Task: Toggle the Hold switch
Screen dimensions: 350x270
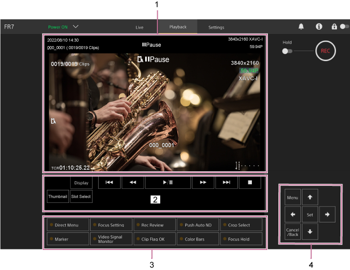Action: 287,51
